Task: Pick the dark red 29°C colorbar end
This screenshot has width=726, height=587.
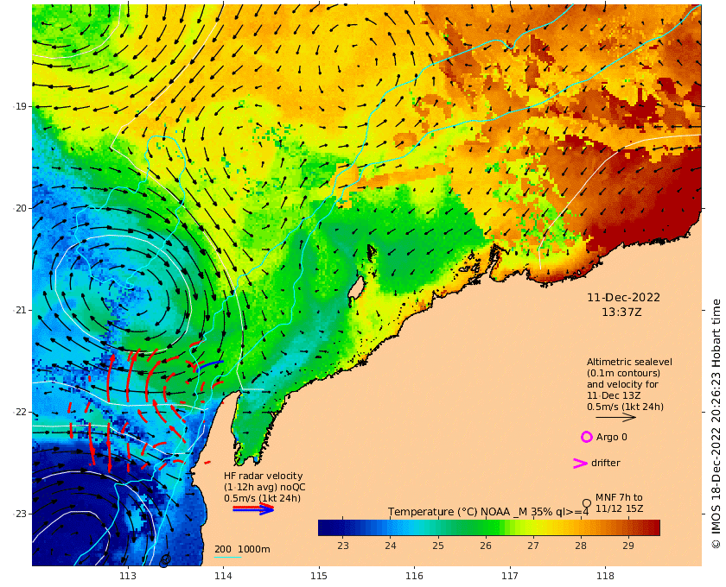Action: point(651,527)
